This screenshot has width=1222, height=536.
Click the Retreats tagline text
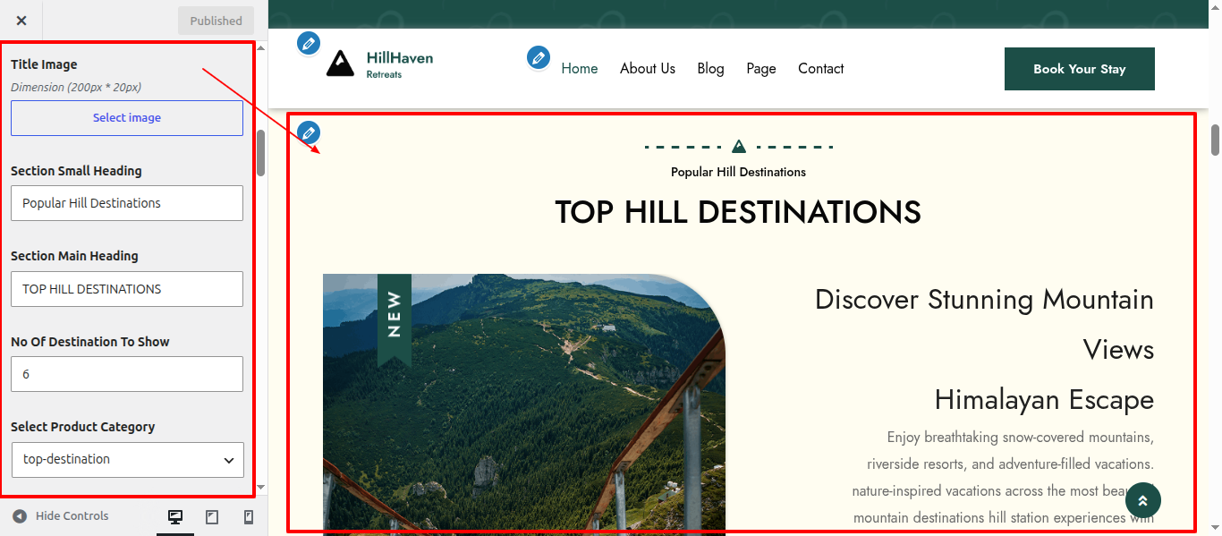(x=384, y=75)
